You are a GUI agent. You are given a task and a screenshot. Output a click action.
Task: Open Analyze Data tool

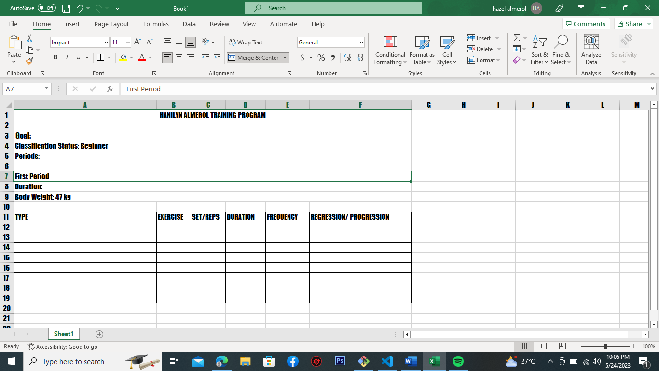[x=591, y=50]
